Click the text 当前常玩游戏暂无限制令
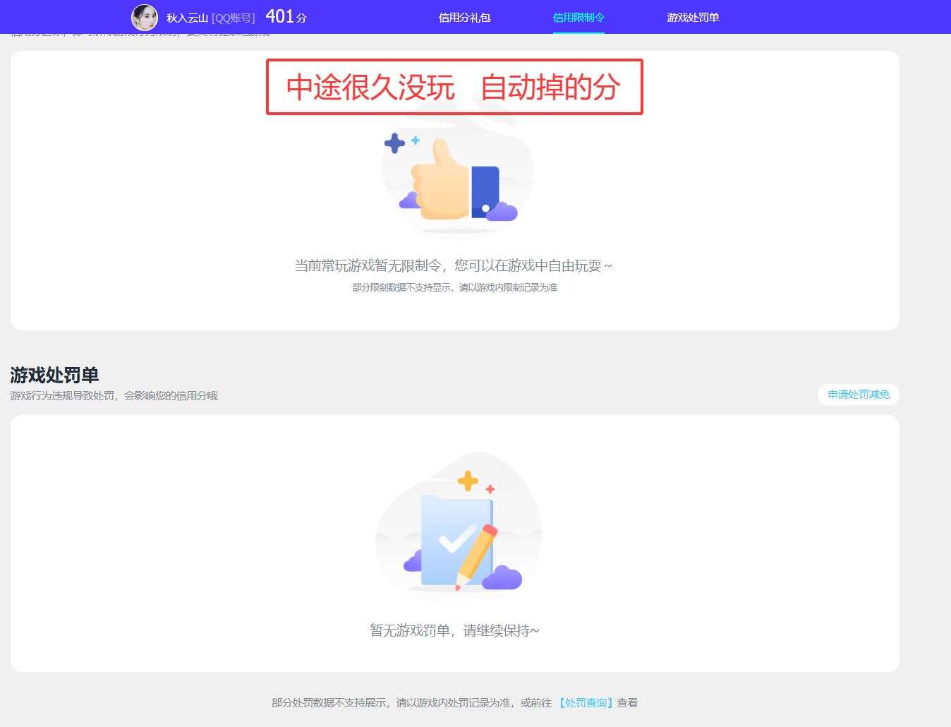Image resolution: width=951 pixels, height=727 pixels. click(368, 265)
